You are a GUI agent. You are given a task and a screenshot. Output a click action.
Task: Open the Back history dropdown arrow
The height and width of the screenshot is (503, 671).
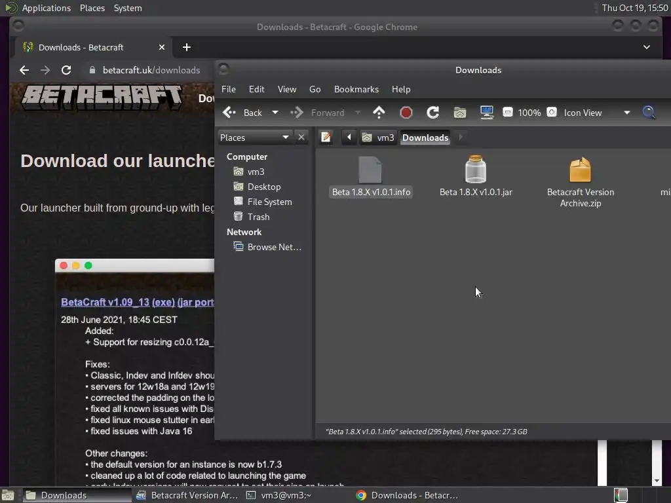pyautogui.click(x=275, y=113)
